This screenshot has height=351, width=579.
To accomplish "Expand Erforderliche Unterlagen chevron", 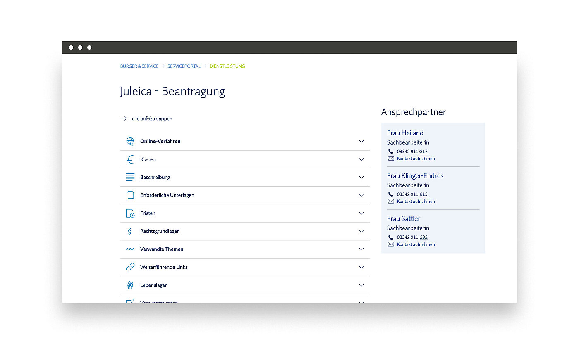I will (361, 195).
